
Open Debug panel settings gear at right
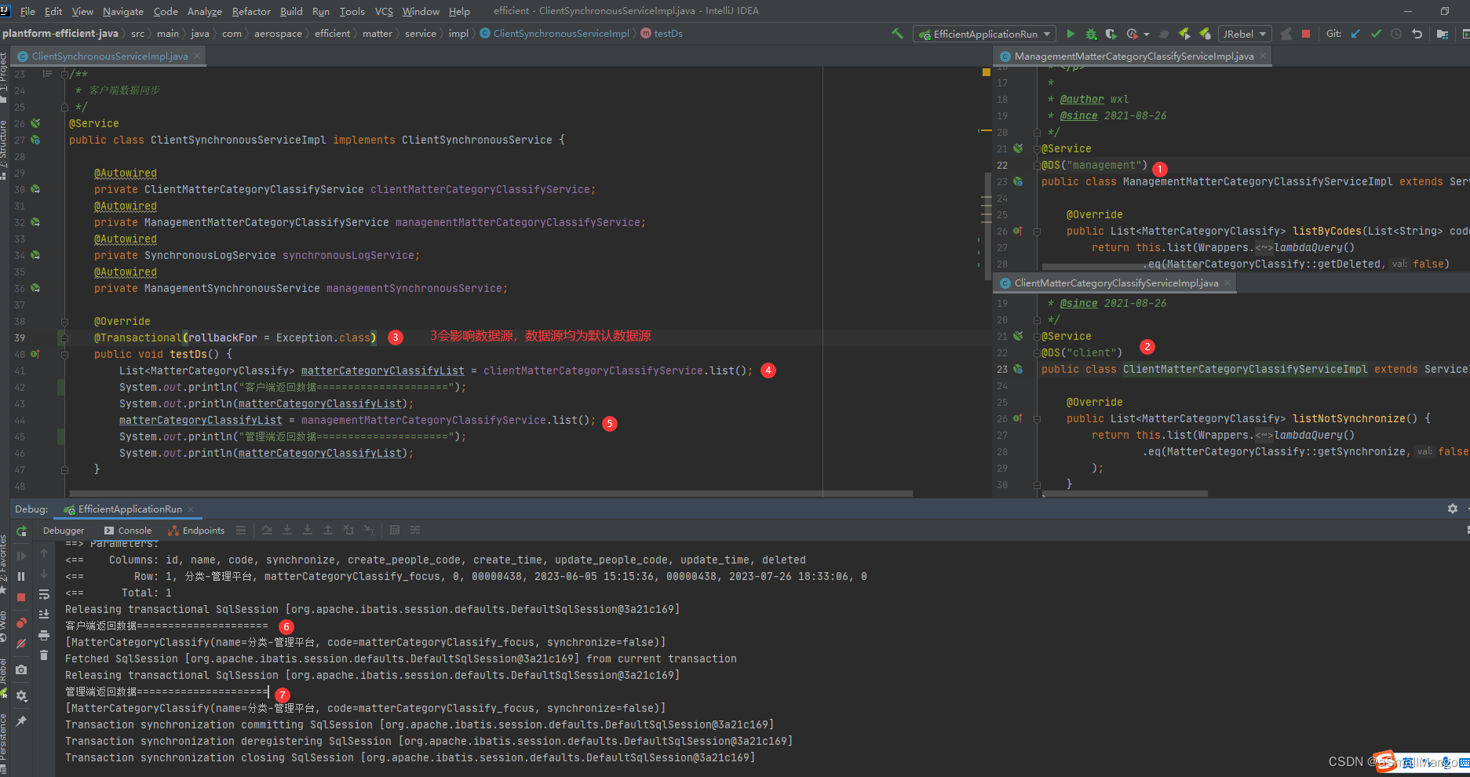point(1453,509)
